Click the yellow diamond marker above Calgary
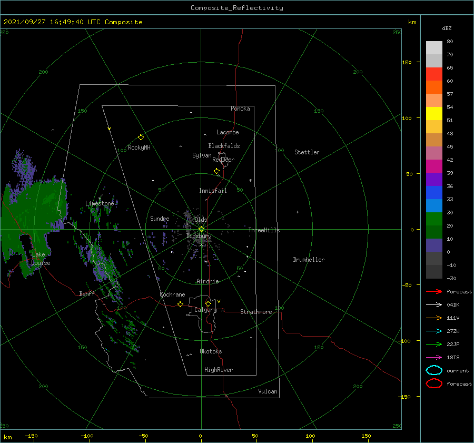This screenshot has width=474, height=443. [208, 303]
